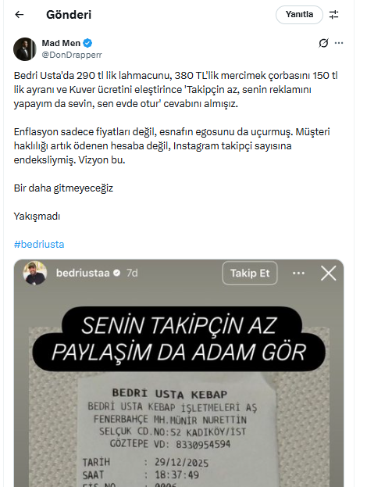Click the Yanıtla reply button

tap(299, 15)
